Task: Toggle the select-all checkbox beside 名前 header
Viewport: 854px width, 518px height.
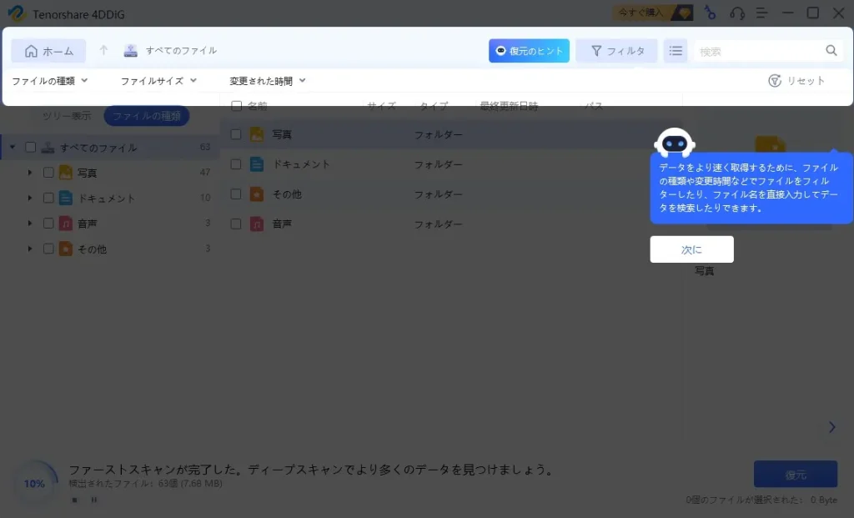Action: click(236, 106)
